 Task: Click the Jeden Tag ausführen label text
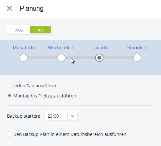[x=35, y=86]
